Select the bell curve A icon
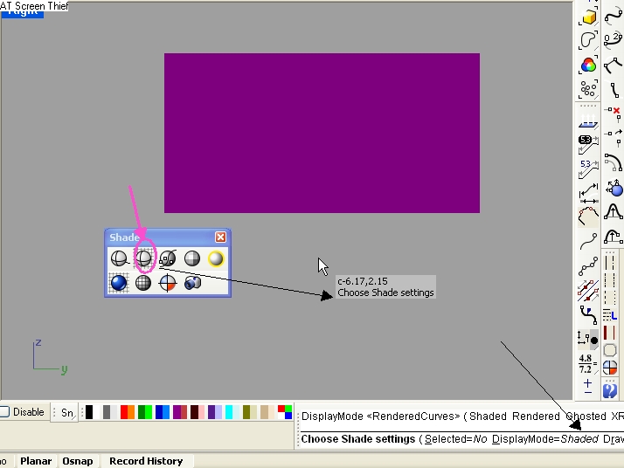The image size is (624, 468). 614,211
